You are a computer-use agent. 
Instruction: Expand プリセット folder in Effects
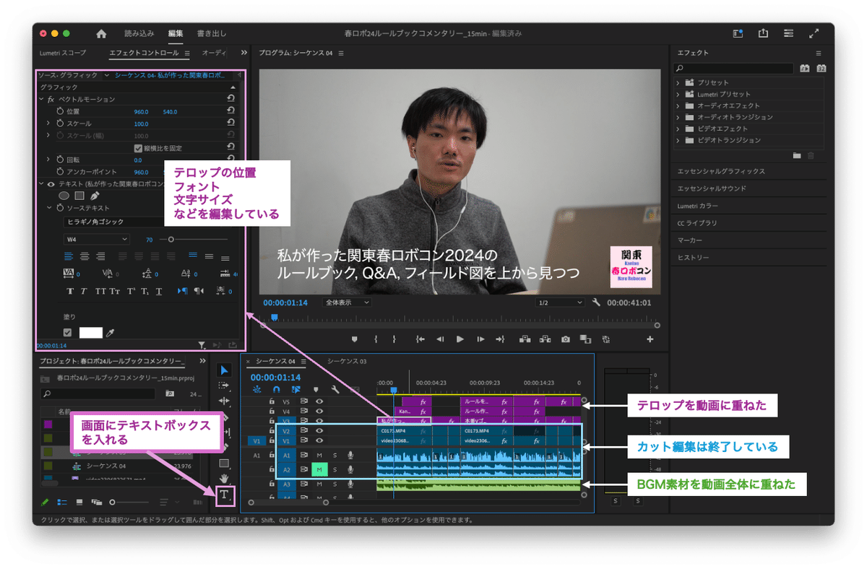click(678, 82)
